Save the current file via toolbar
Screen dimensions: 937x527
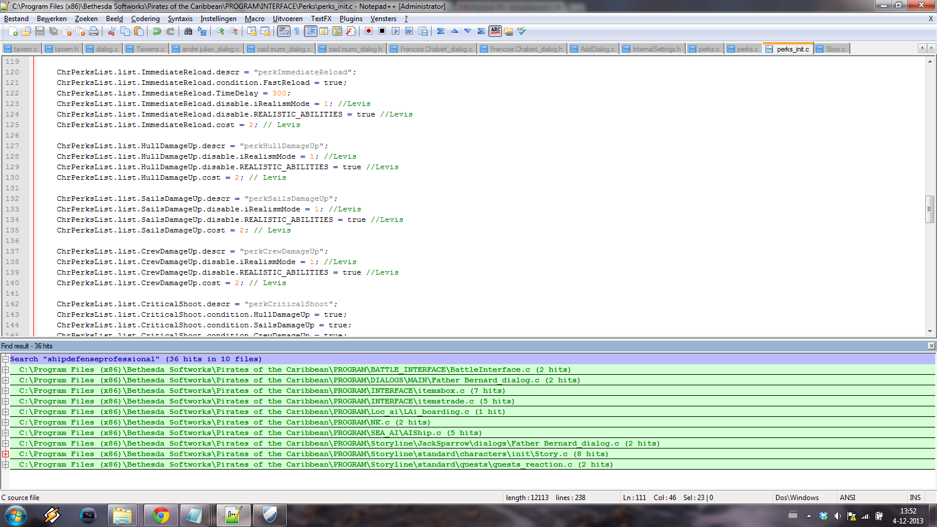tap(40, 31)
